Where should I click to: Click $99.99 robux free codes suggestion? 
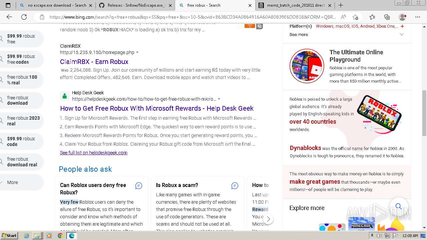(x=21, y=59)
